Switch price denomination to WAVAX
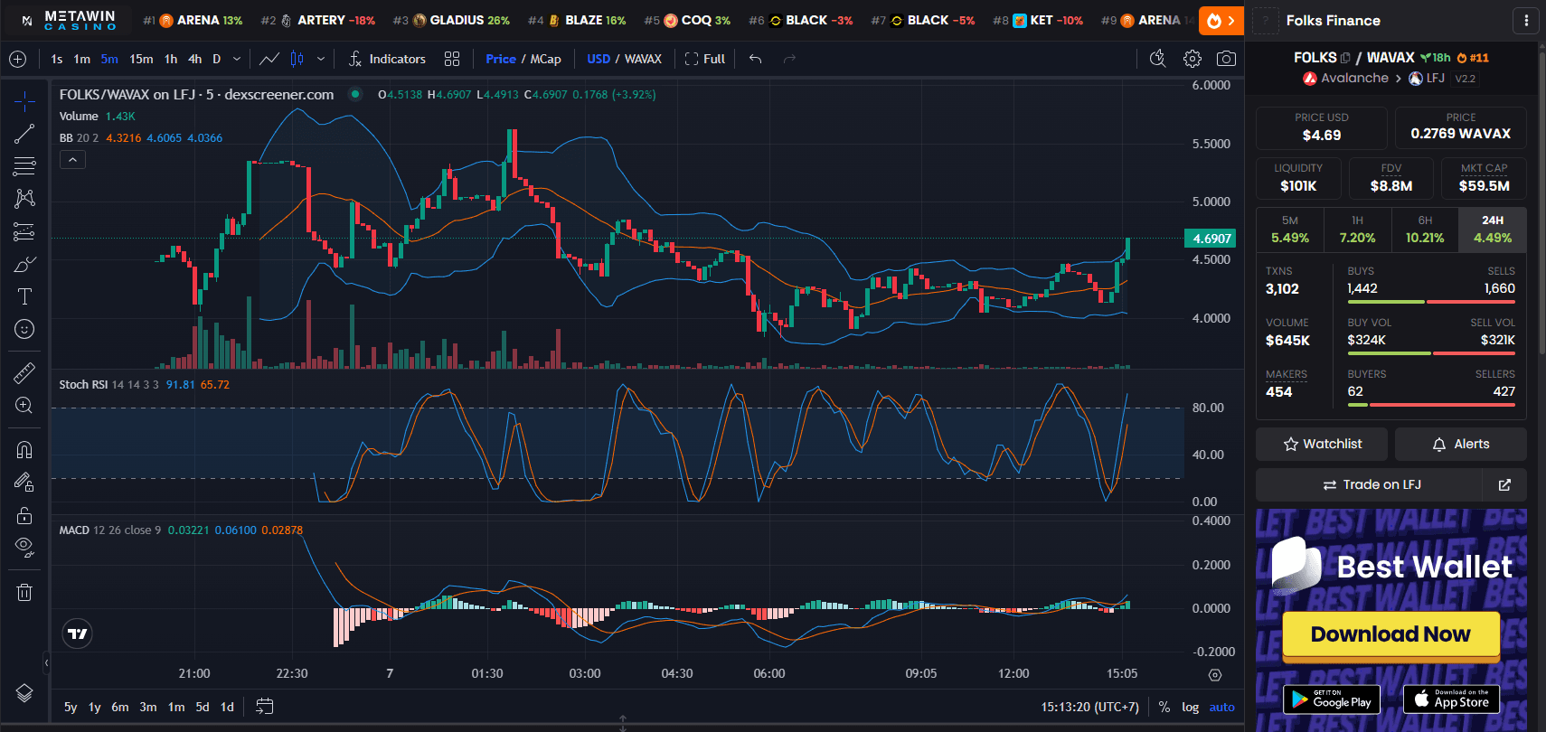Image resolution: width=1546 pixels, height=732 pixels. 643,59
